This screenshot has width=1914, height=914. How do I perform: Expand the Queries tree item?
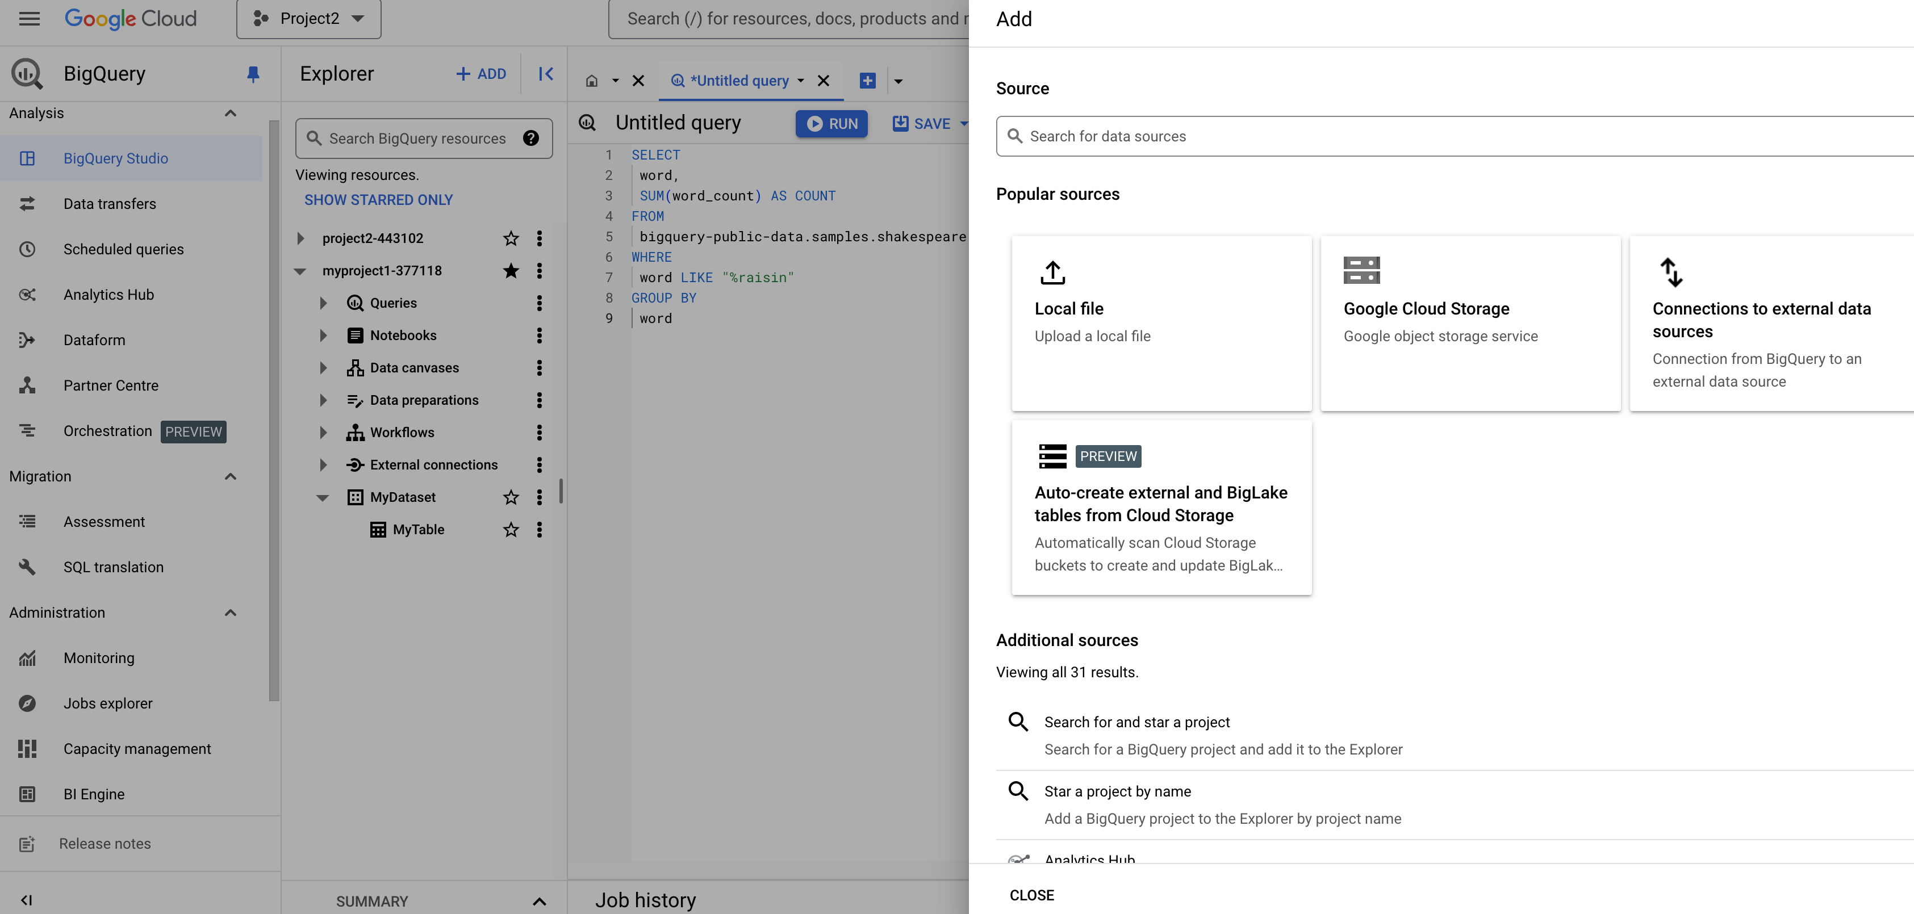tap(320, 303)
